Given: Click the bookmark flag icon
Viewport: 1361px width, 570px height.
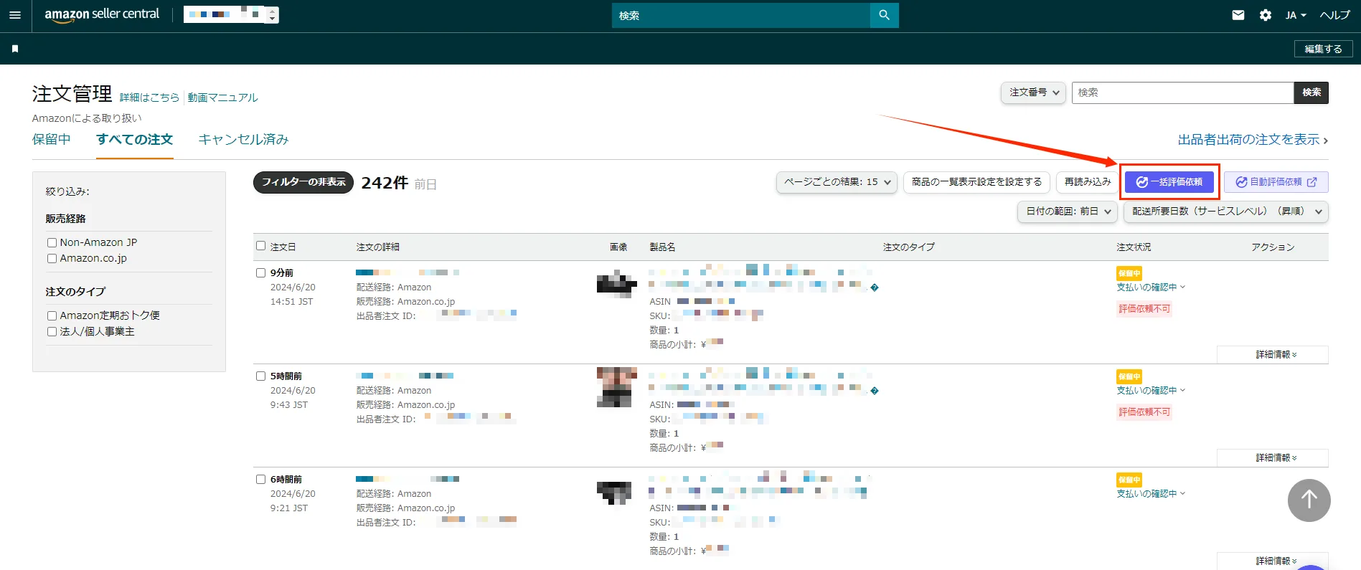Looking at the screenshot, I should [15, 49].
